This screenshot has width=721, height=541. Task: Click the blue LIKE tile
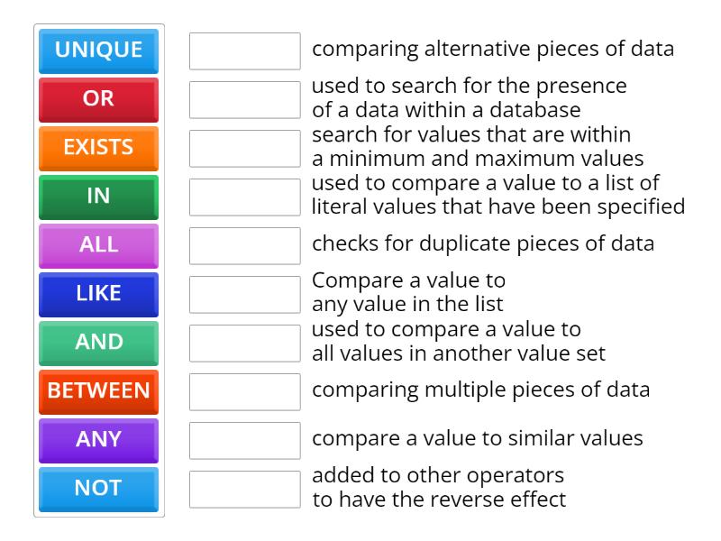(98, 294)
